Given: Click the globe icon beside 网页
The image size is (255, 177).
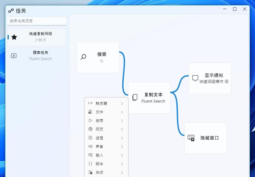Looking at the screenshot, I should pyautogui.click(x=90, y=129).
